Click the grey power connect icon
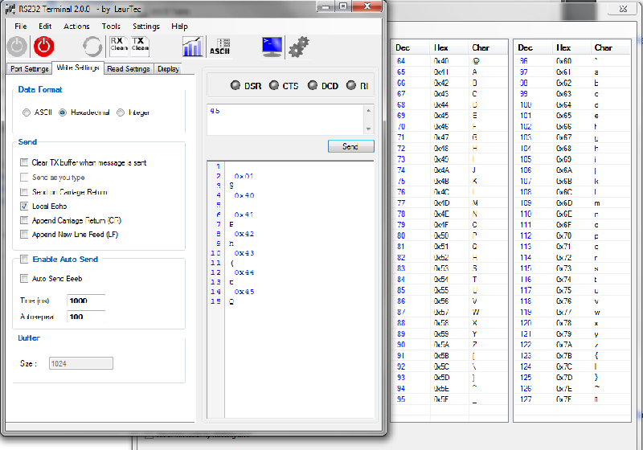Viewport: 643px width, 450px height. 17,47
